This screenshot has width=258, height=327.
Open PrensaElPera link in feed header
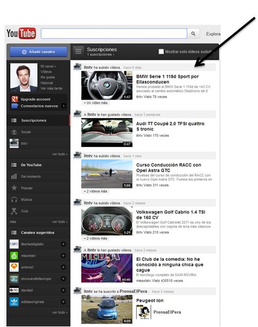point(133,291)
